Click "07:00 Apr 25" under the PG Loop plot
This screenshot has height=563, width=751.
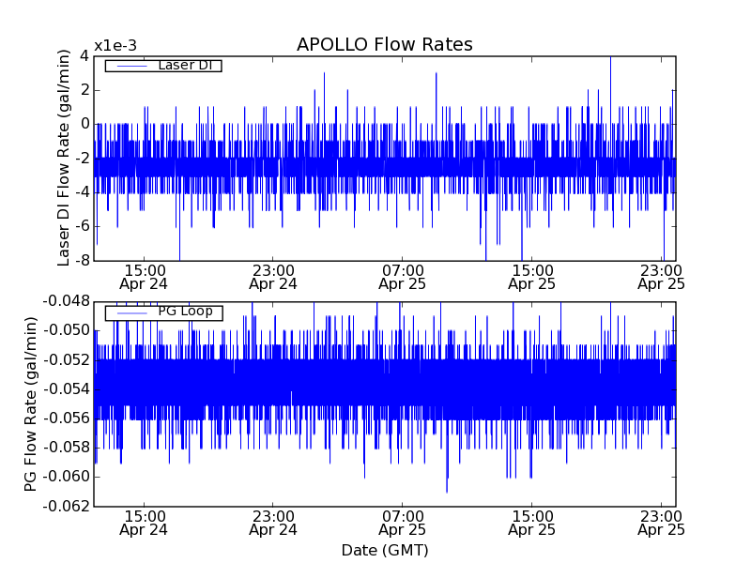pyautogui.click(x=403, y=524)
